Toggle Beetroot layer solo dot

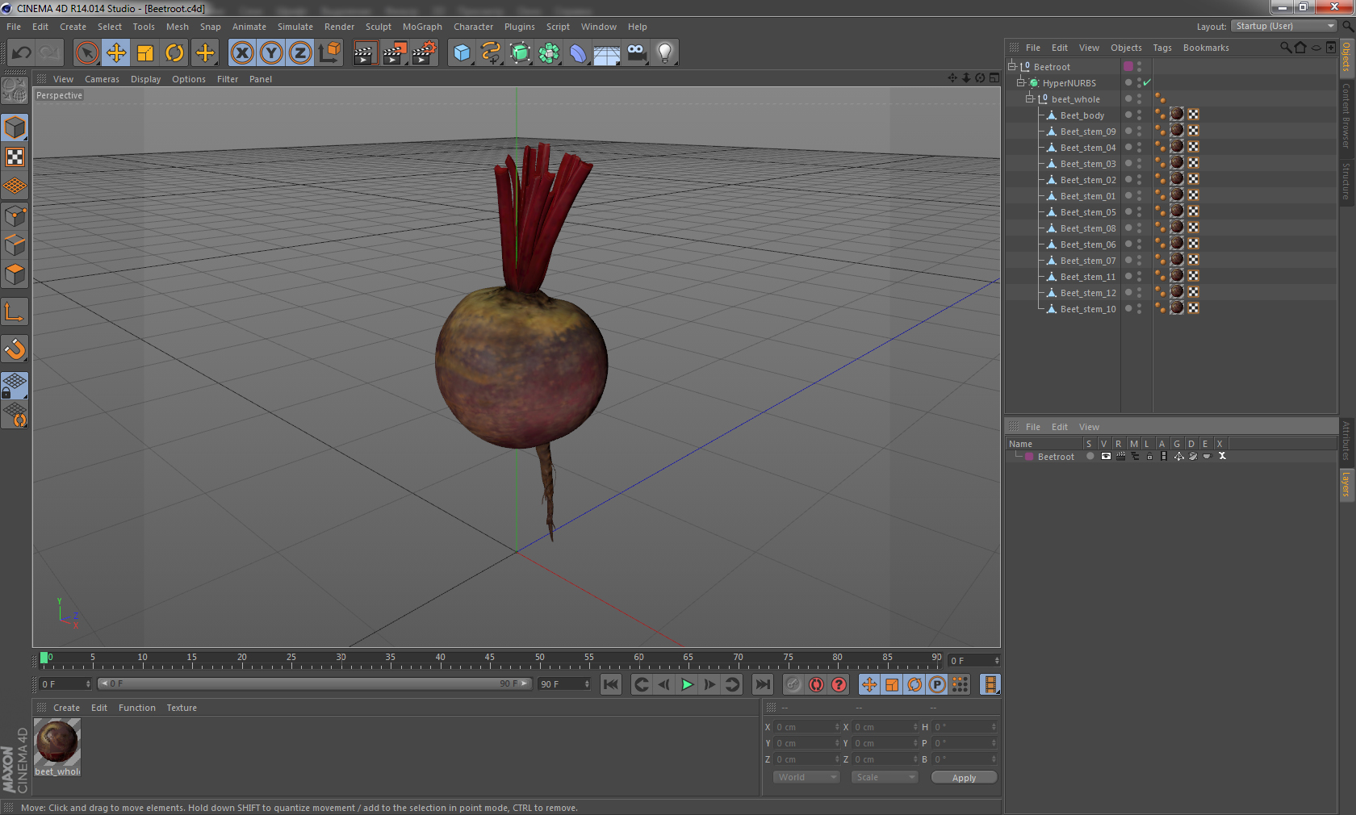pyautogui.click(x=1090, y=456)
